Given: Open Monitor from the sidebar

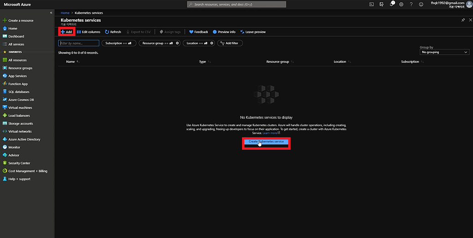Looking at the screenshot, I should point(14,147).
